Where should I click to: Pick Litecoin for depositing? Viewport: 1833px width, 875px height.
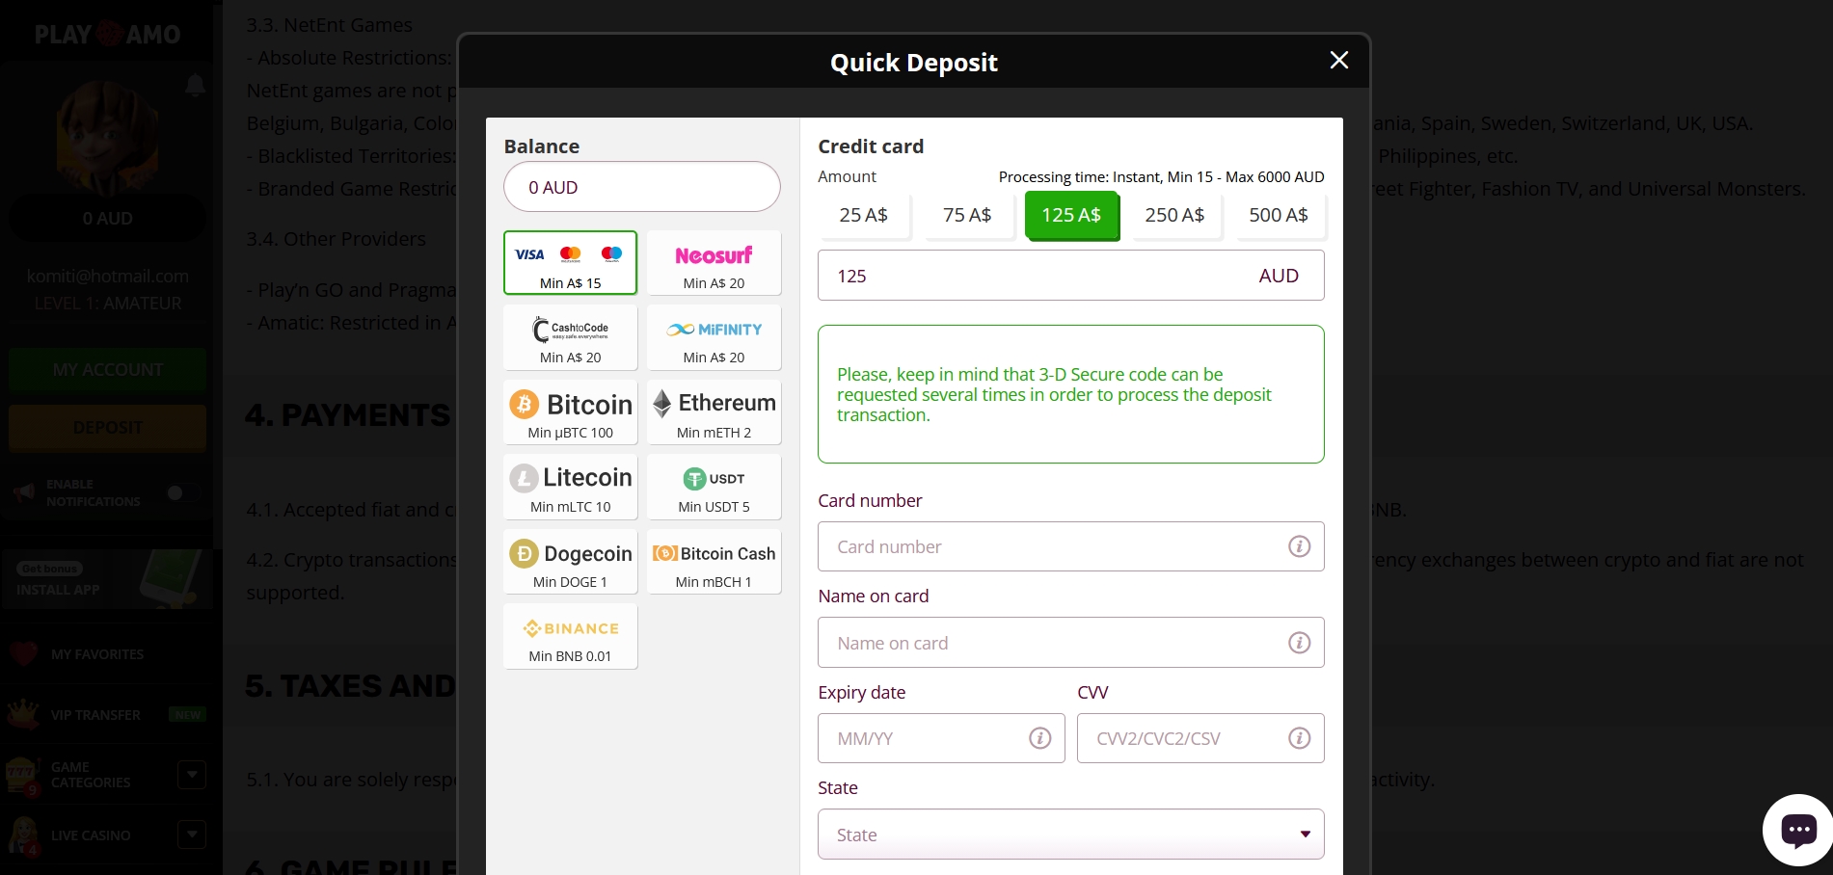pyautogui.click(x=570, y=487)
